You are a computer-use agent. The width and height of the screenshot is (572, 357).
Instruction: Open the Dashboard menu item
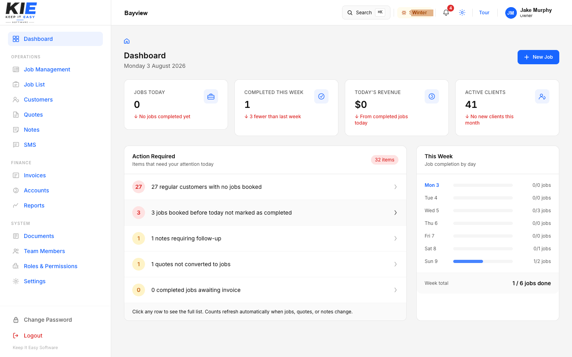(55, 39)
